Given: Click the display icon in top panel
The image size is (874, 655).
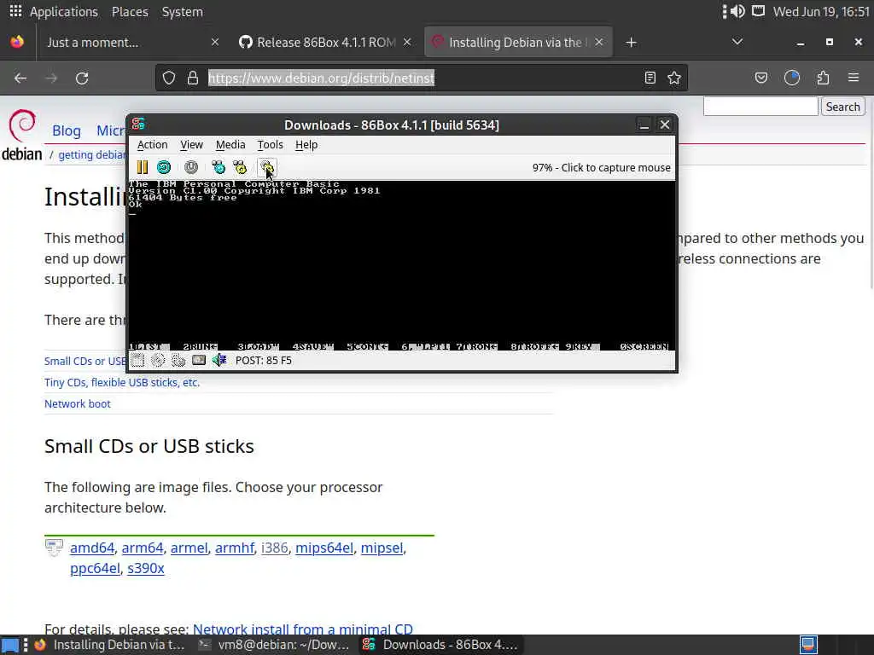Looking at the screenshot, I should [x=758, y=11].
